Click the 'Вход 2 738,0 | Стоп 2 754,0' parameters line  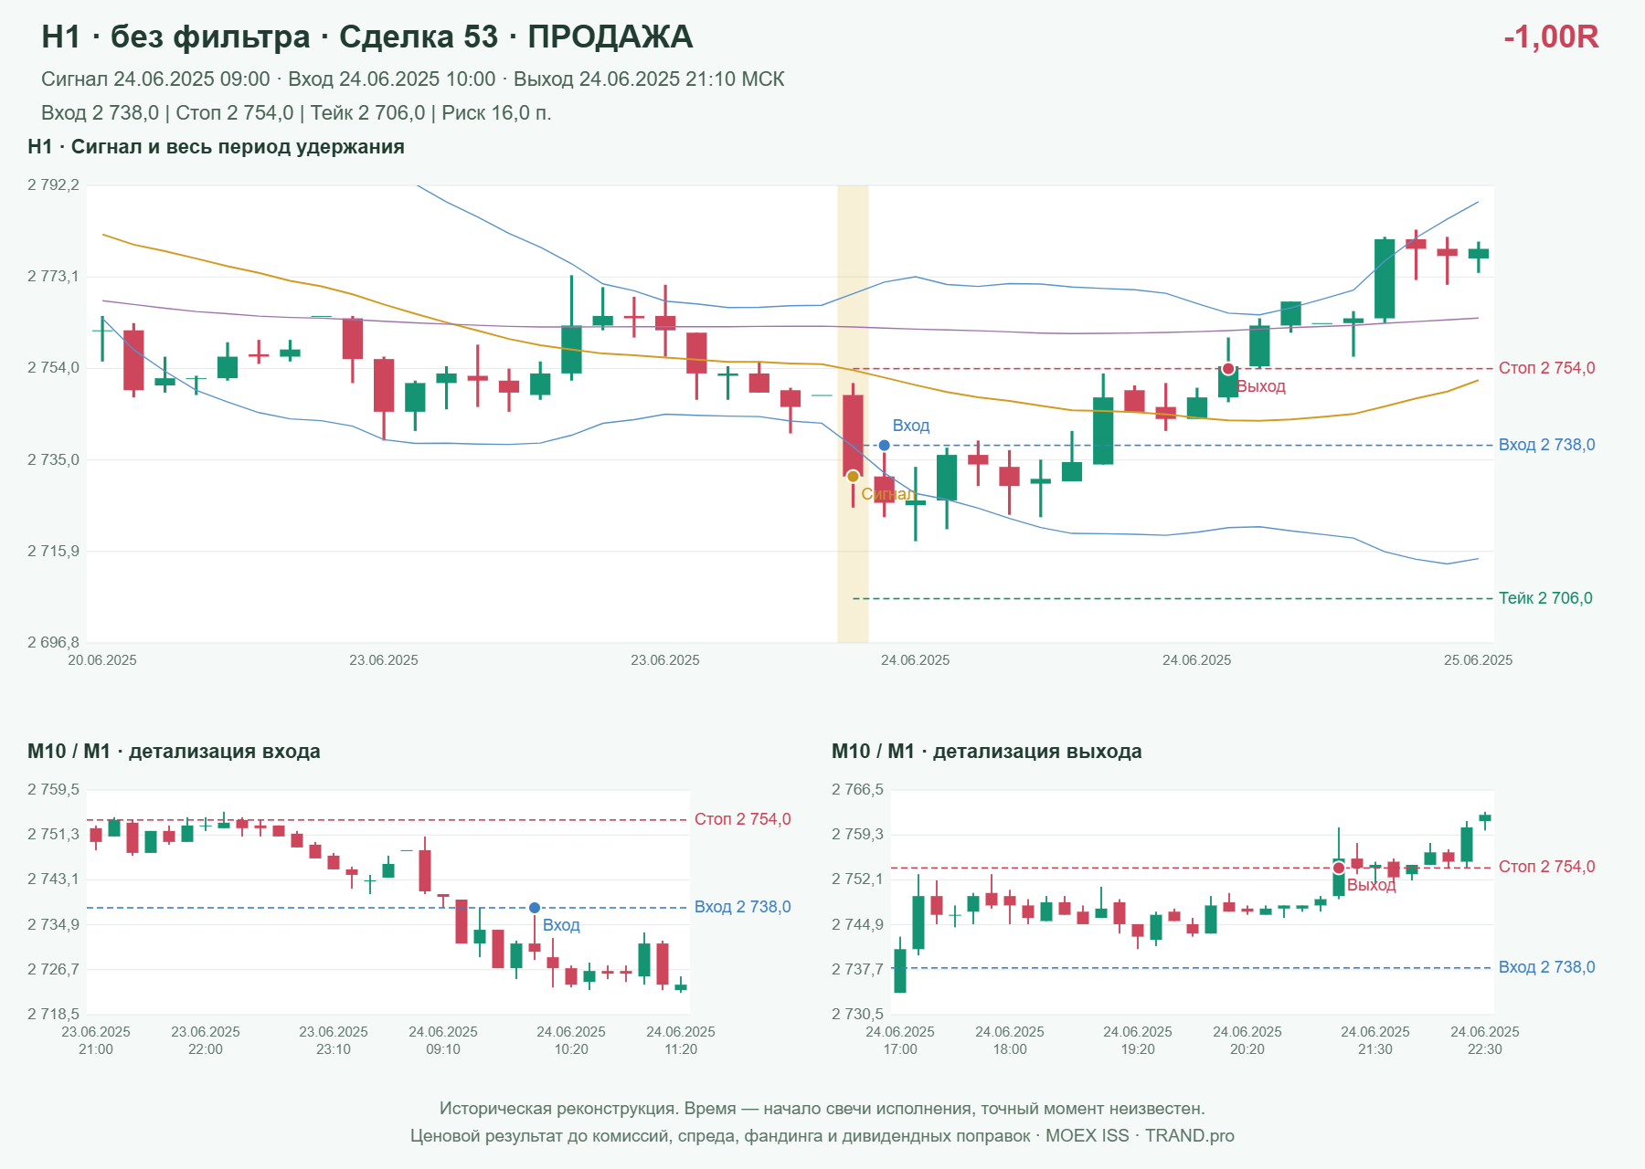[296, 113]
